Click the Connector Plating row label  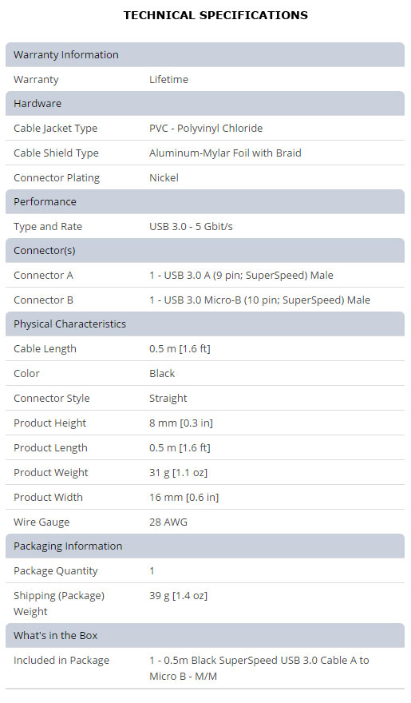click(x=57, y=178)
